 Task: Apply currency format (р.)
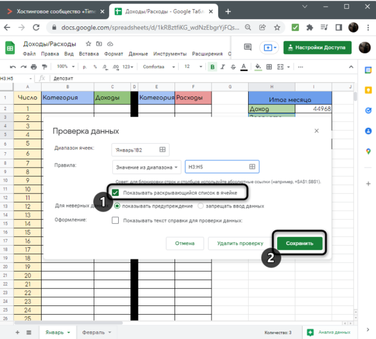point(85,67)
